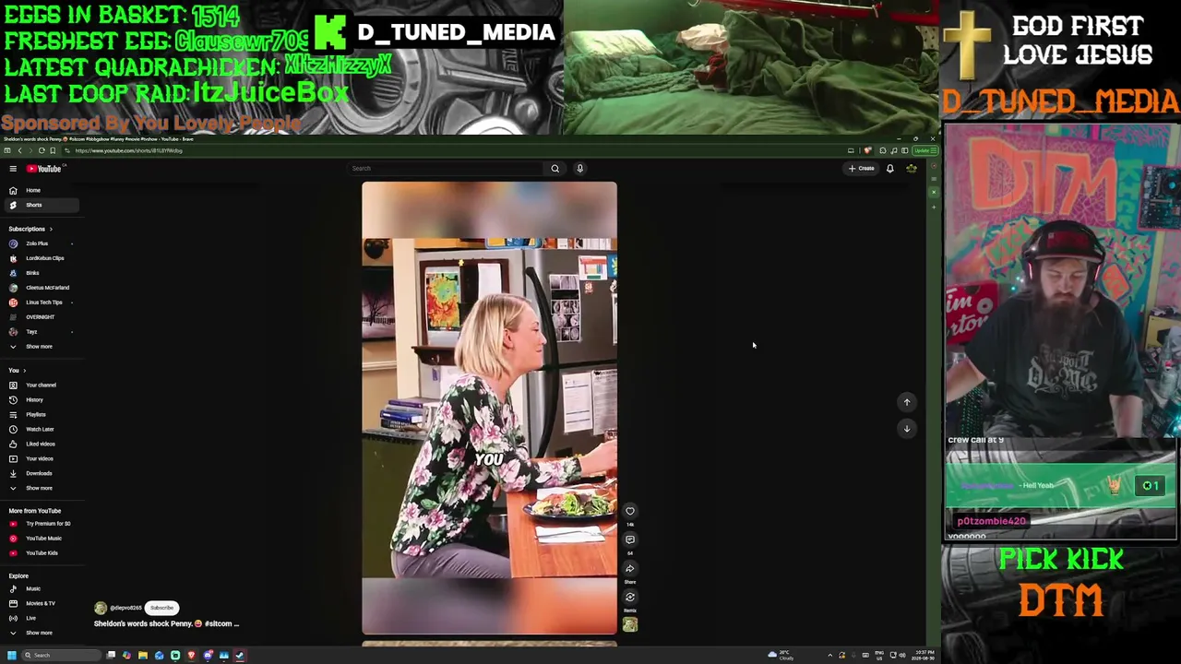Image resolution: width=1181 pixels, height=664 pixels.
Task: Open YouTube Music
Action: [43, 539]
